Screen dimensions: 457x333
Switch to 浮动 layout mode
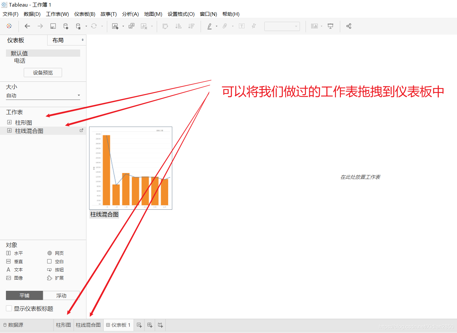(x=61, y=295)
